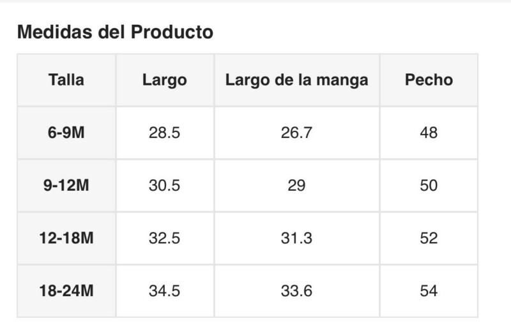
Task: Click the 33.6 sleeve length cell
Action: pos(296,291)
